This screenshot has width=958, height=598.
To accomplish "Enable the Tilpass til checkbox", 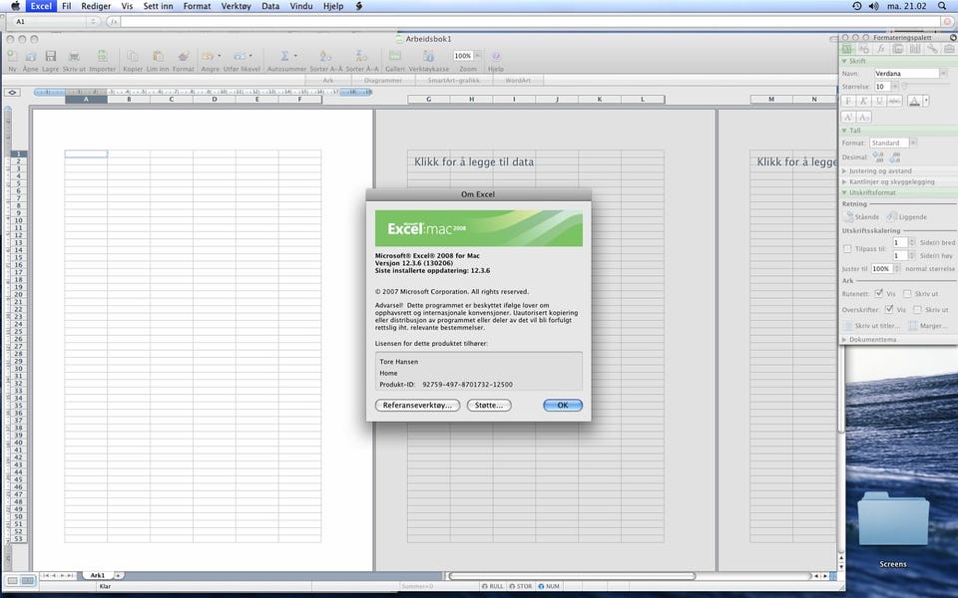I will click(847, 249).
